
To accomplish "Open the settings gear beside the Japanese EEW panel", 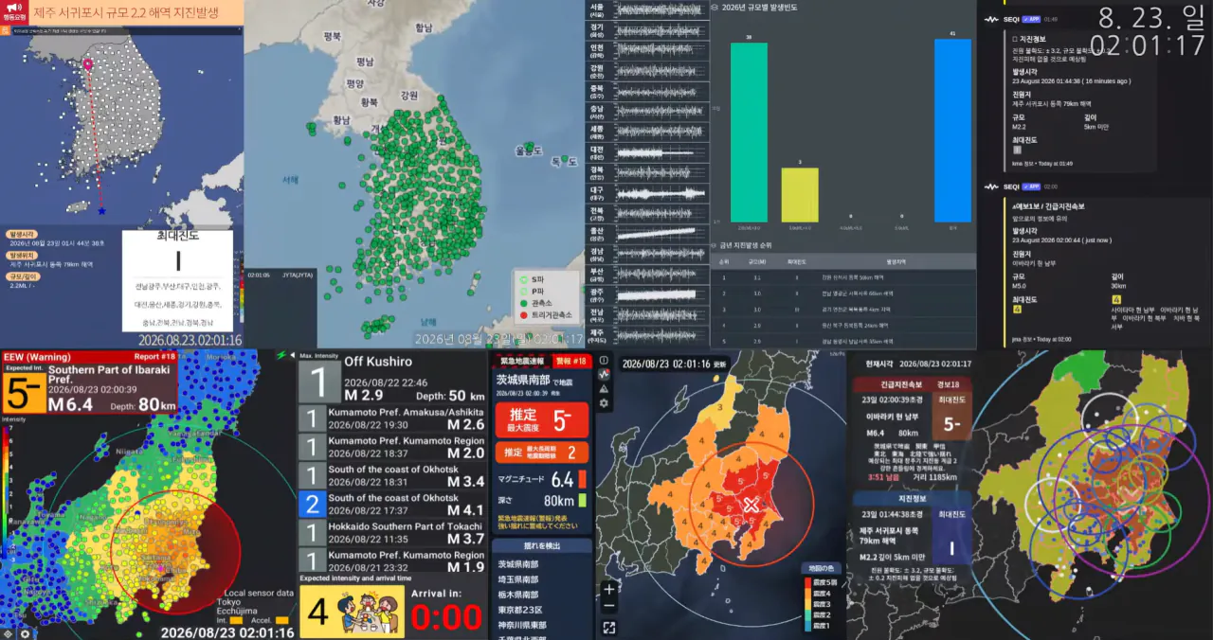I will [x=604, y=403].
